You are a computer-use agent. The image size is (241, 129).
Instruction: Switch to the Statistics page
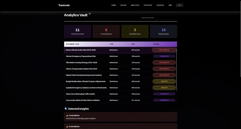click(x=148, y=5)
